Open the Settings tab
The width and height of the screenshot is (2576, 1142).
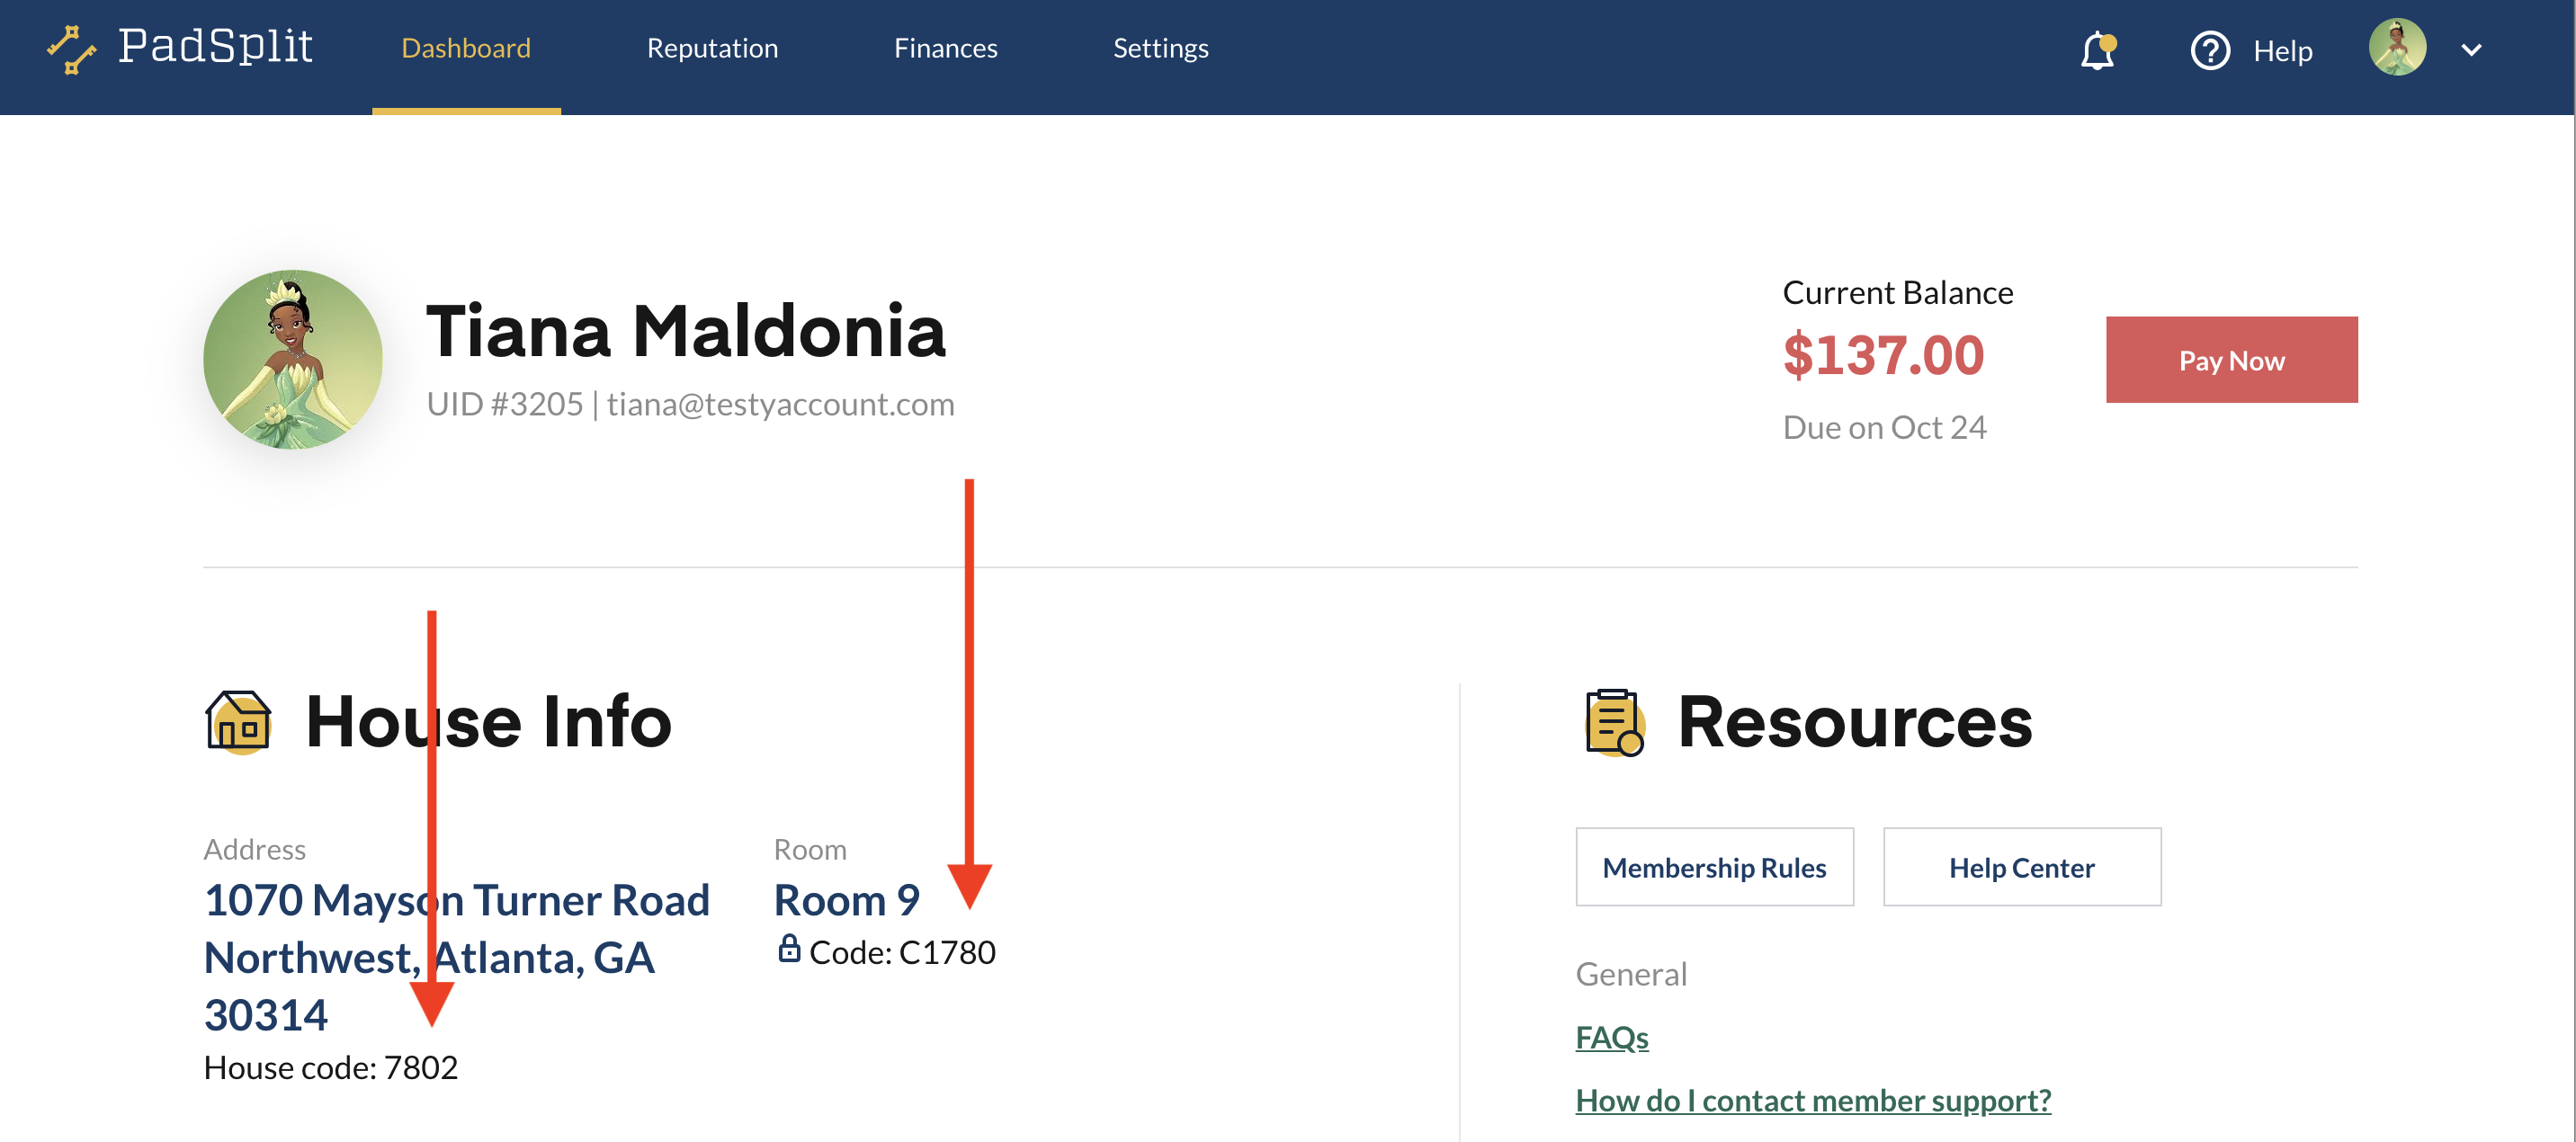click(1160, 48)
